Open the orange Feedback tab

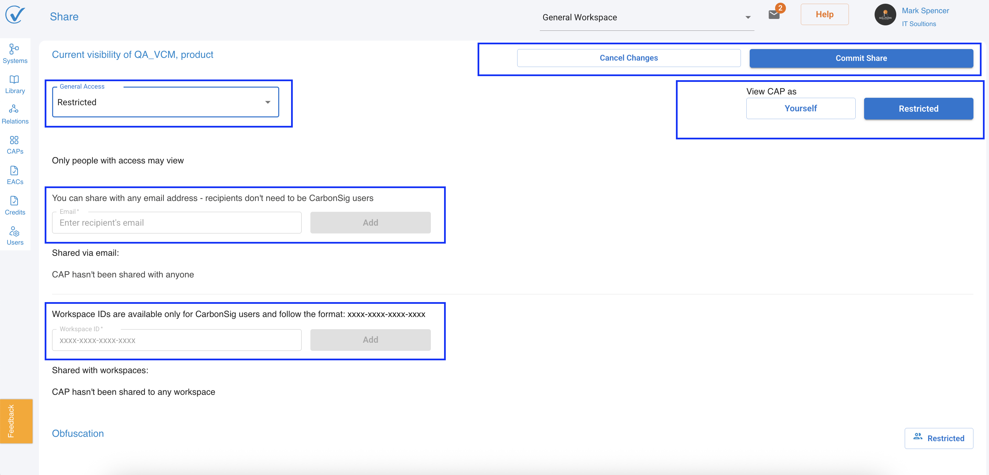tap(16, 421)
